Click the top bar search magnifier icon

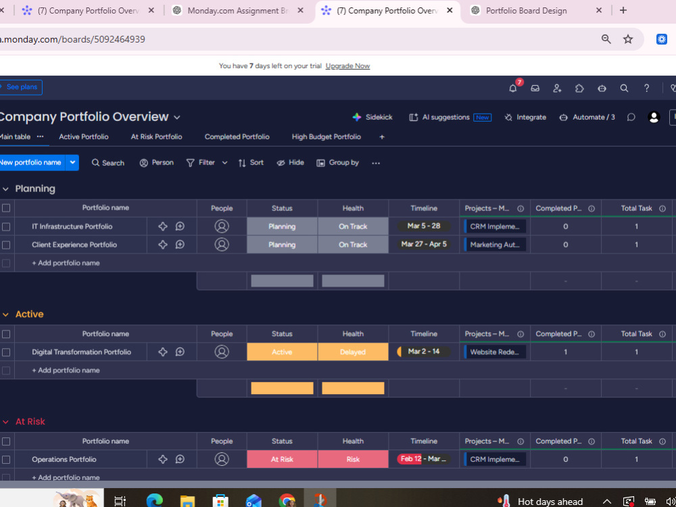point(624,89)
